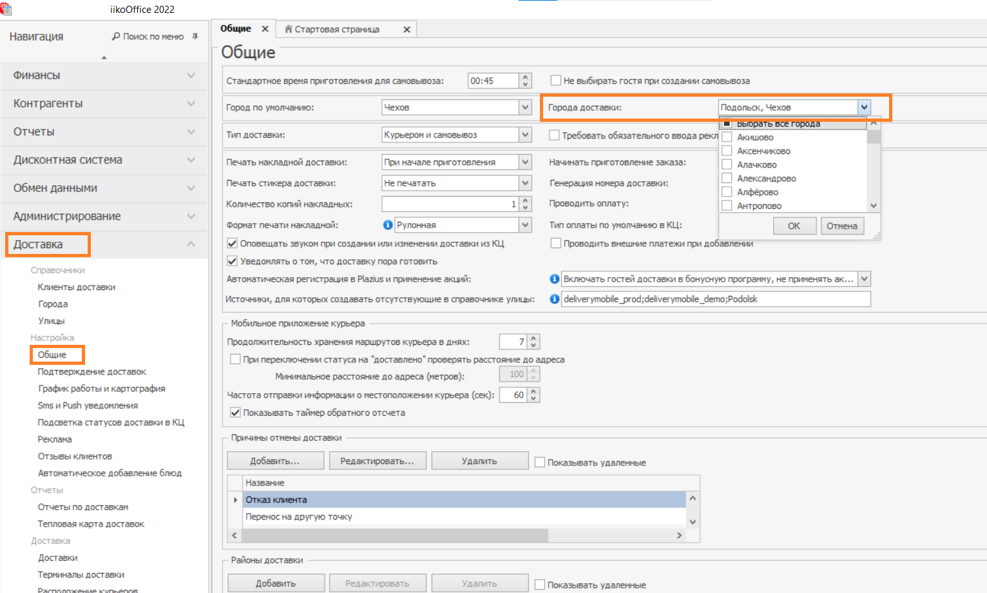Toggle Уведомлять о том, что доставку пора готовить
Image resolution: width=987 pixels, height=593 pixels.
(x=232, y=261)
